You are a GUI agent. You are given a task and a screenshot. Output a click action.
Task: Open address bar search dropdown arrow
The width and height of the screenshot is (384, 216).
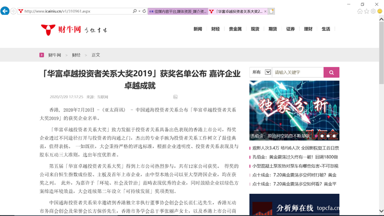tap(139, 11)
